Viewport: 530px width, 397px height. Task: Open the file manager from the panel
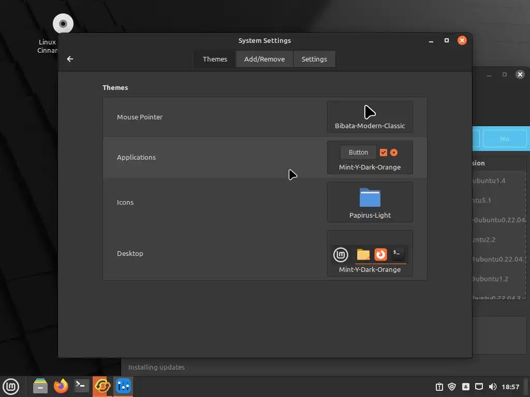coord(40,386)
